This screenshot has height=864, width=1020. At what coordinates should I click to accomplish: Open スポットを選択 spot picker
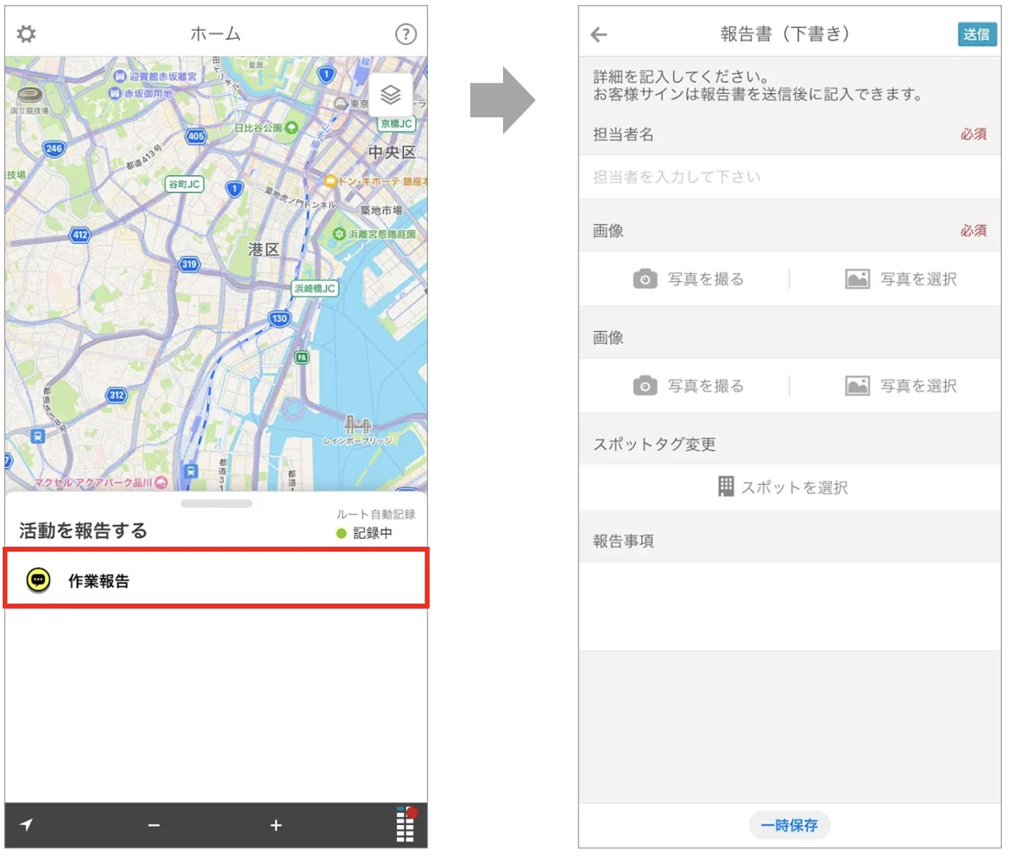(783, 487)
